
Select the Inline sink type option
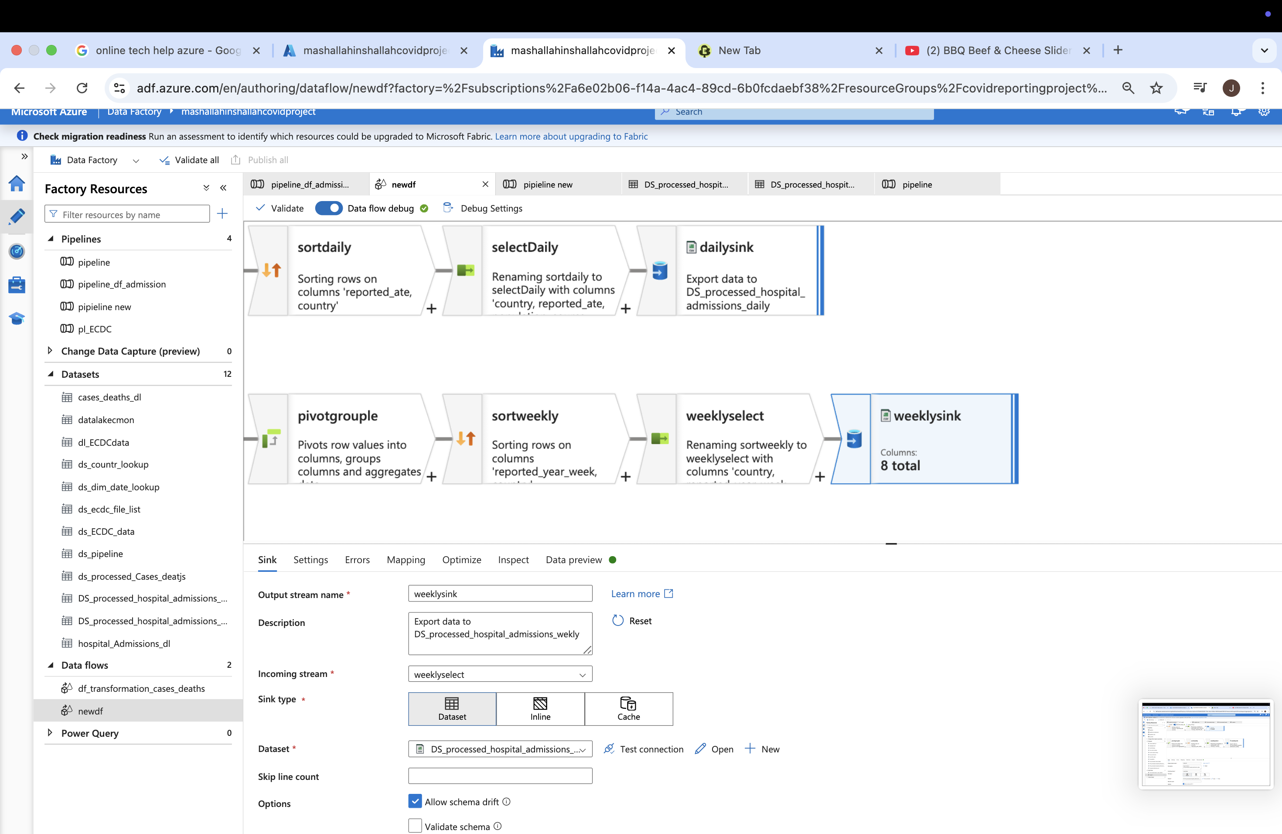click(x=540, y=708)
